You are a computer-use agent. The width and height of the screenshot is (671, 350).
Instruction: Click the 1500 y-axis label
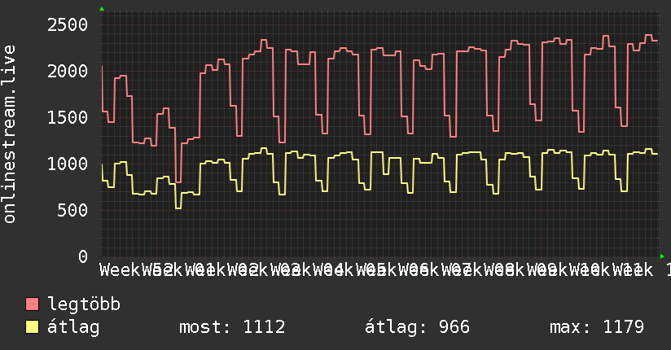(68, 118)
